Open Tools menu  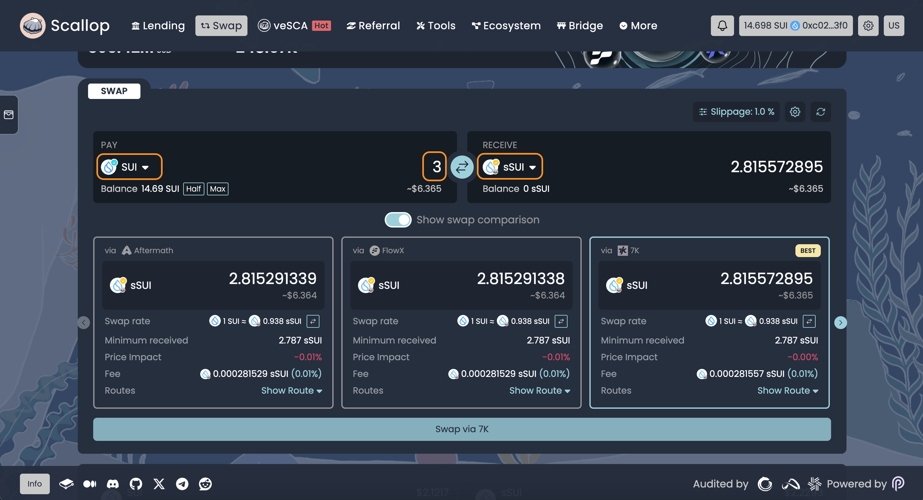point(436,25)
